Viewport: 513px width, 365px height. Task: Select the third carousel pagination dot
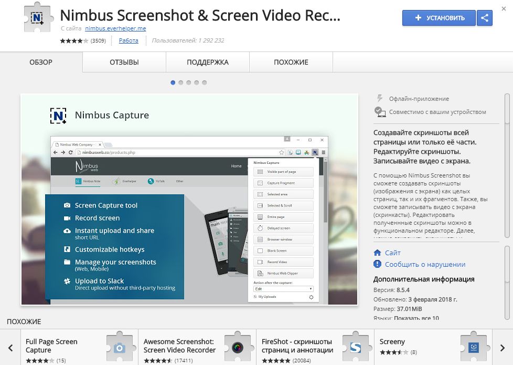coord(189,82)
